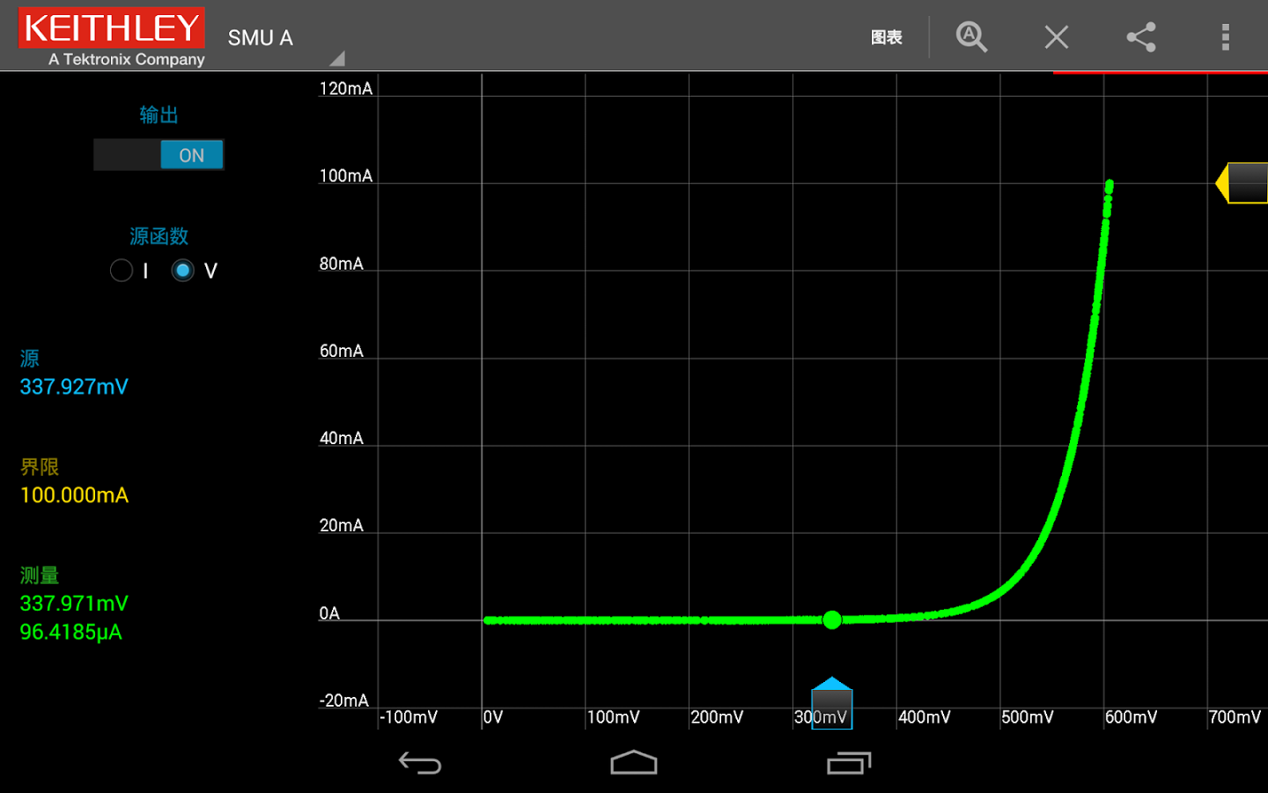Tap the 0A y-axis label
The height and width of the screenshot is (793, 1268).
pos(329,613)
